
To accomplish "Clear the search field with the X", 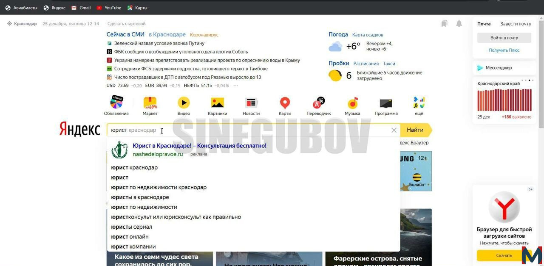I will 394,130.
